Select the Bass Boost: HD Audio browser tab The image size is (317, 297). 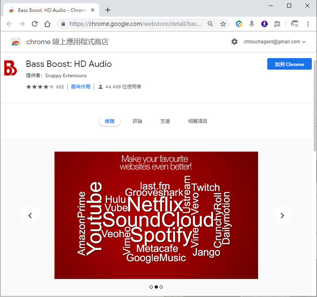coord(51,10)
